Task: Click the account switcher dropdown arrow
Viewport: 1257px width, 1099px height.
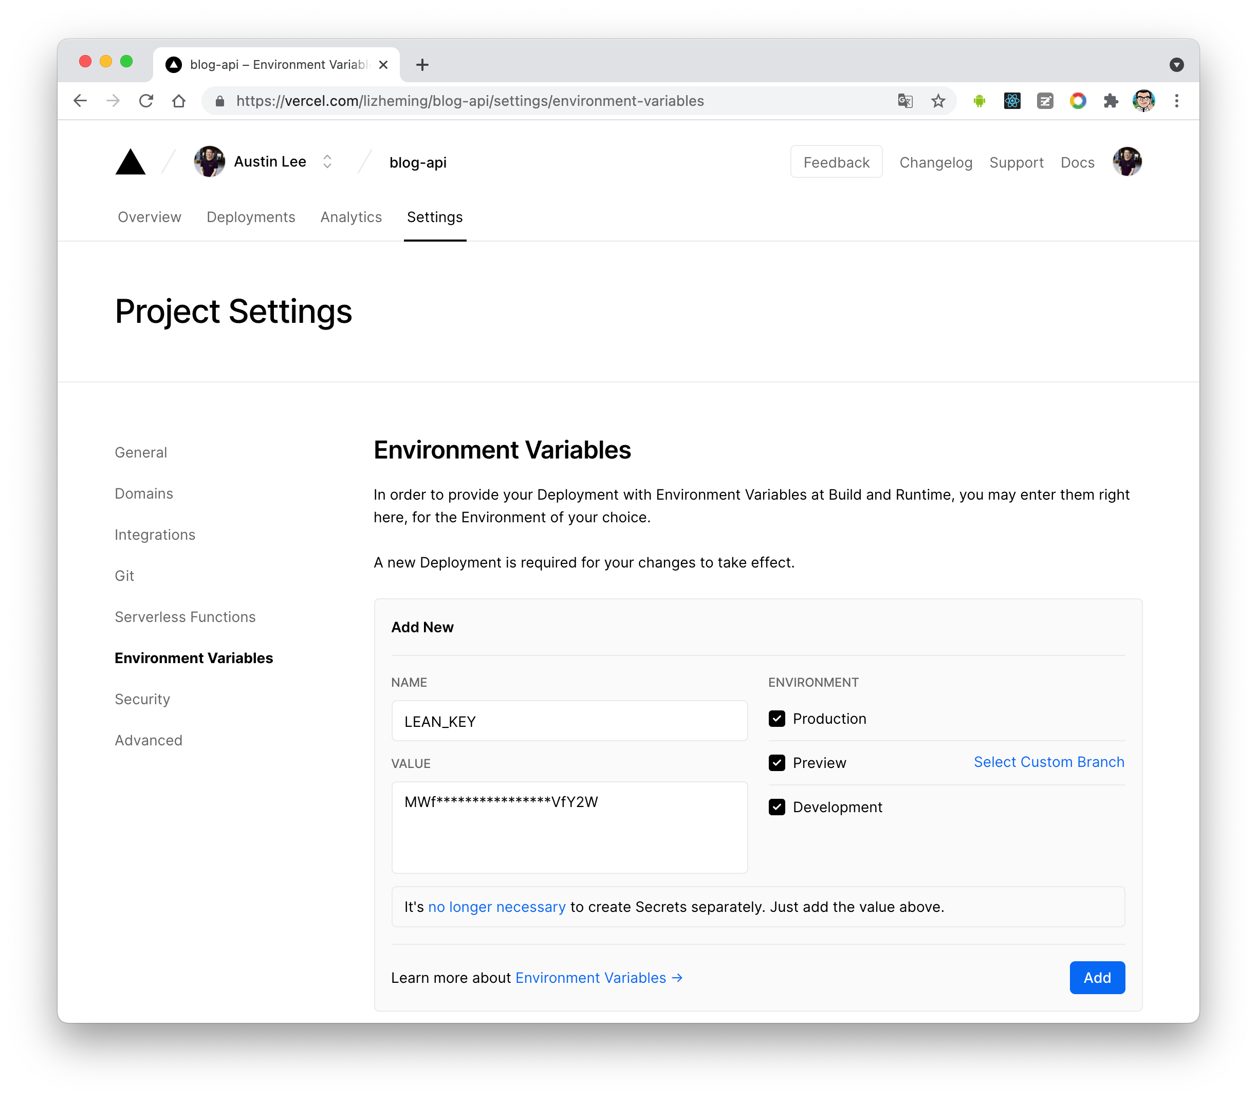Action: click(x=329, y=162)
